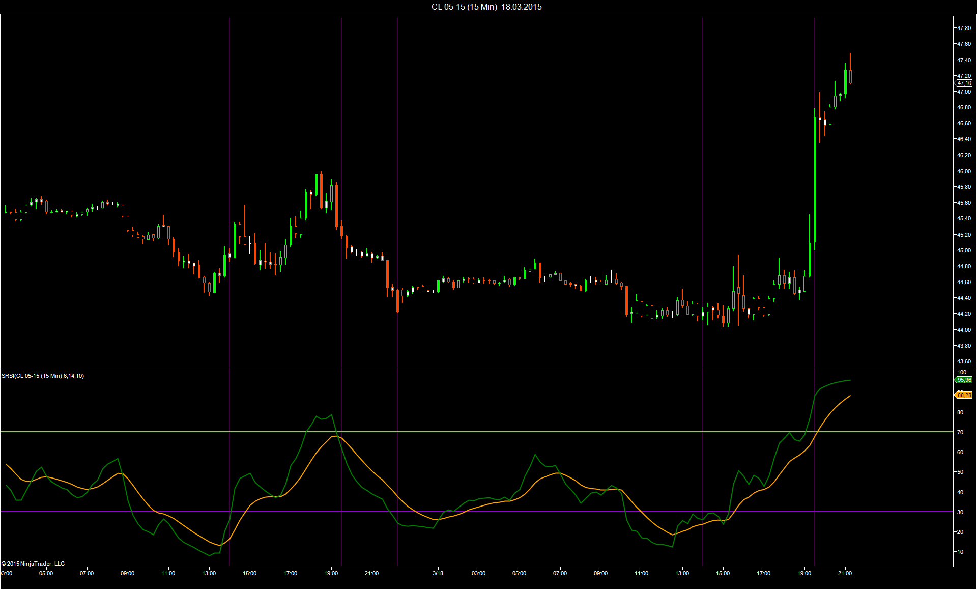Click the 3/18 date label on the time axis
The image size is (977, 590).
coord(438,573)
